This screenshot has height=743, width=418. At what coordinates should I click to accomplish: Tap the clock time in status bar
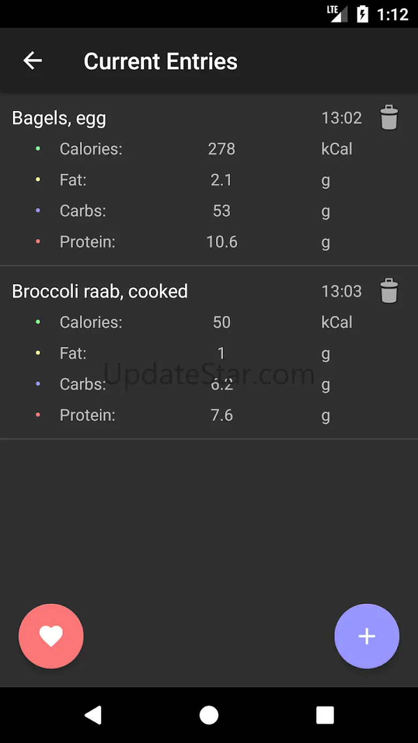tap(392, 14)
